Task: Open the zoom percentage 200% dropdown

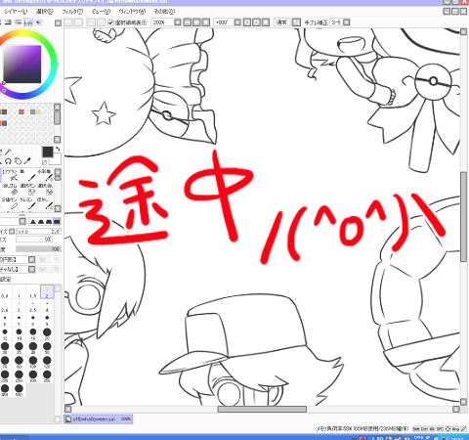Action: [x=178, y=22]
